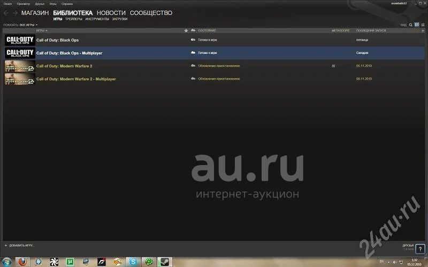Go to the БИБЛИОТЕКА tab
The width and height of the screenshot is (428, 267).
tap(73, 13)
